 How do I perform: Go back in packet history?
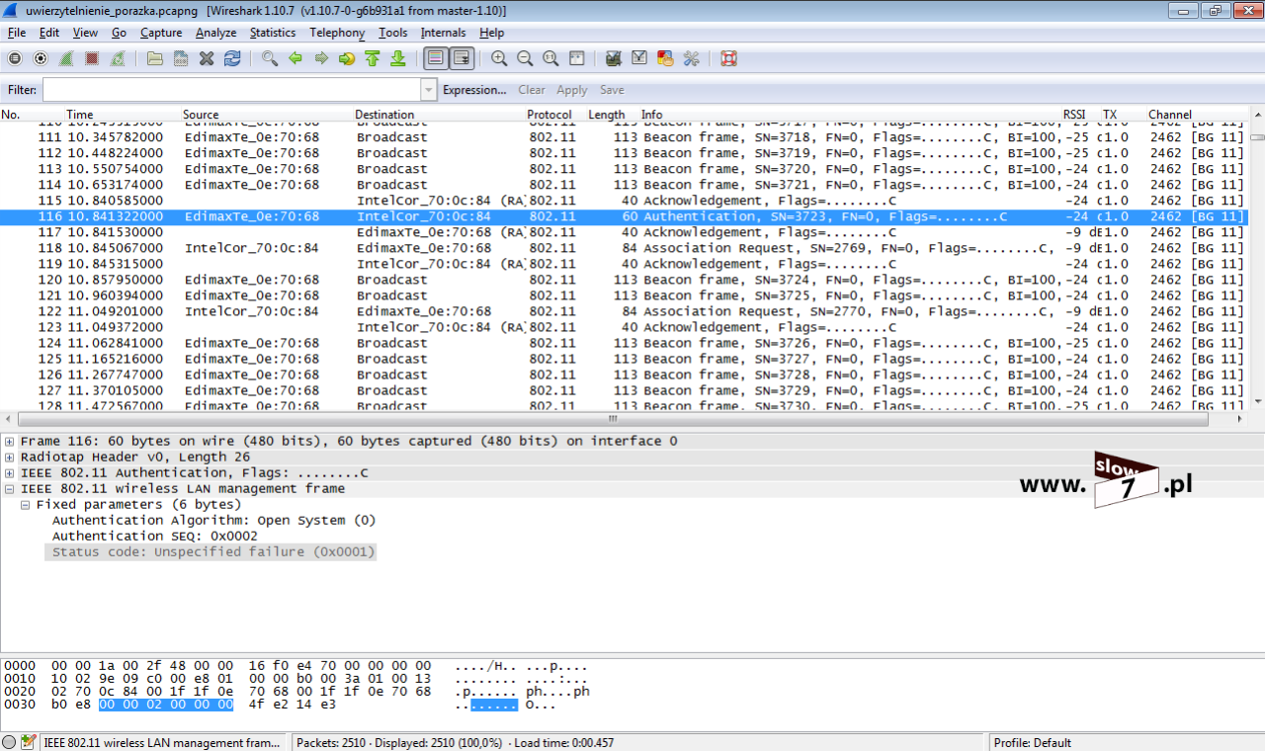[295, 58]
